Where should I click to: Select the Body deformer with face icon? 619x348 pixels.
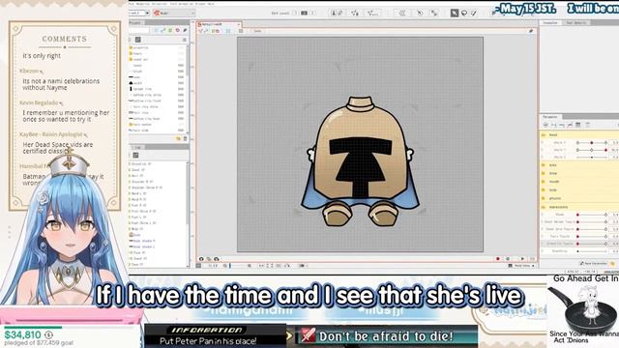136,235
